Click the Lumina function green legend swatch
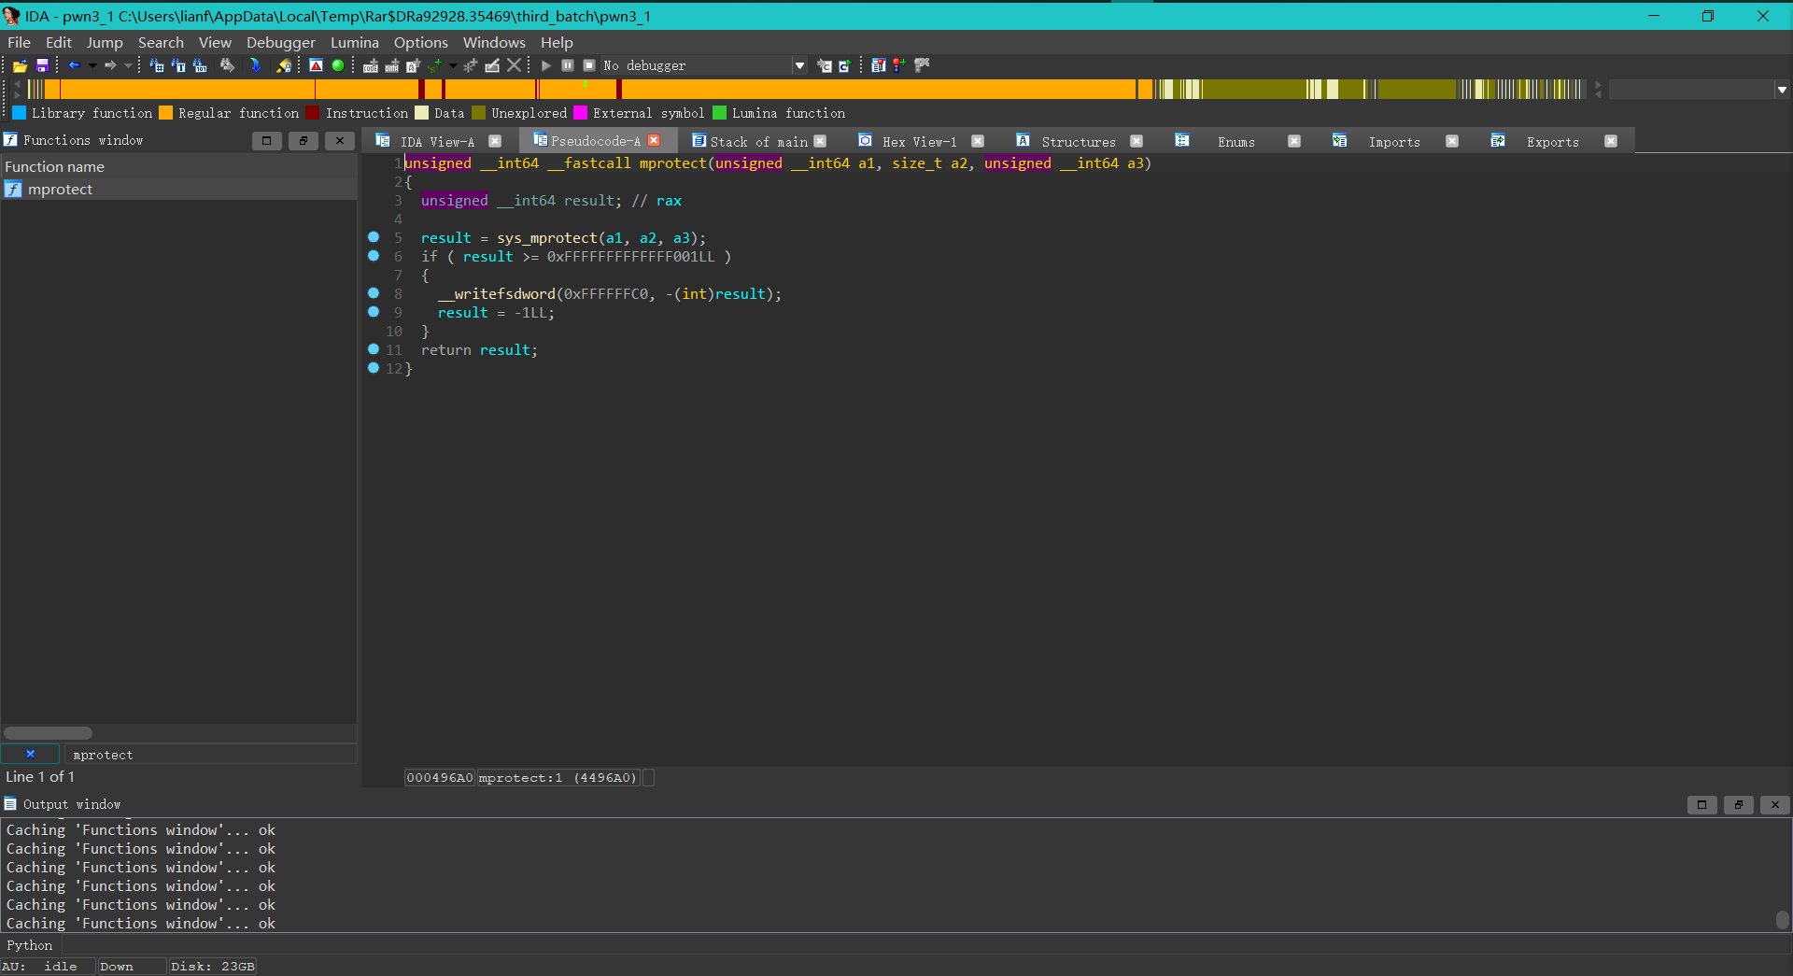Screen dimensions: 1793x976 point(719,113)
